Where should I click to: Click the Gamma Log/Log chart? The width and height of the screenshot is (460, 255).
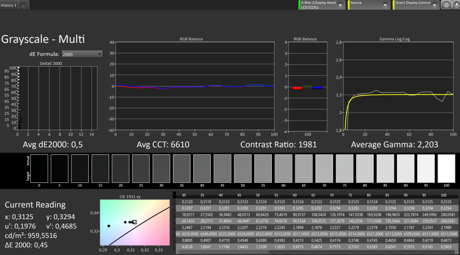tap(398, 86)
